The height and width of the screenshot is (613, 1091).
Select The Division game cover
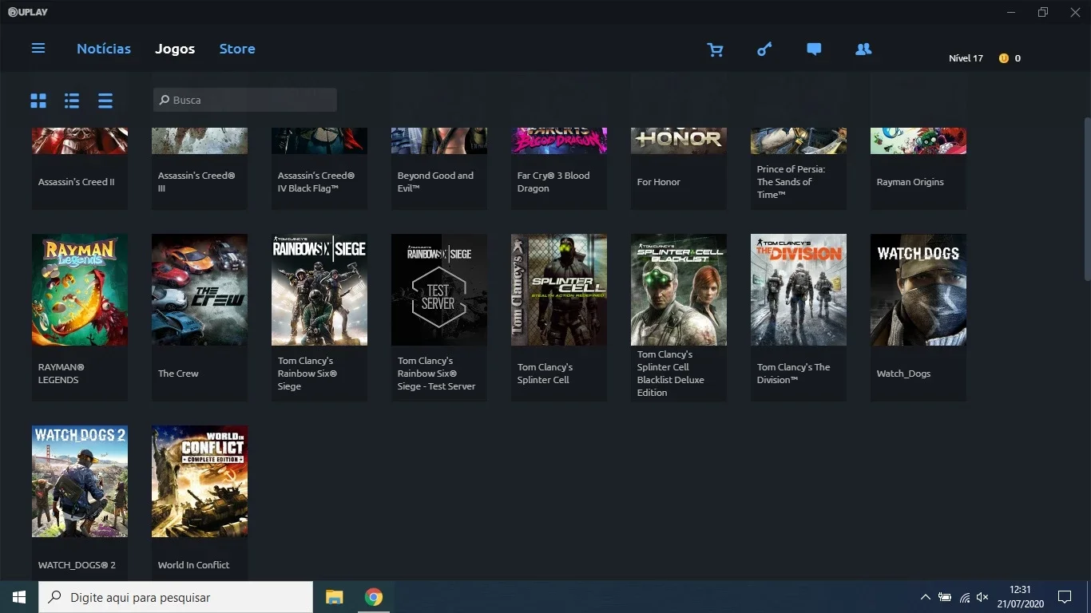point(799,290)
